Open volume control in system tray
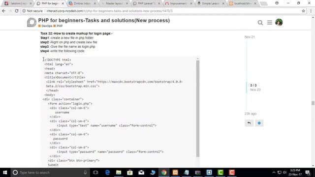This screenshot has width=315, height=177. pos(284,173)
